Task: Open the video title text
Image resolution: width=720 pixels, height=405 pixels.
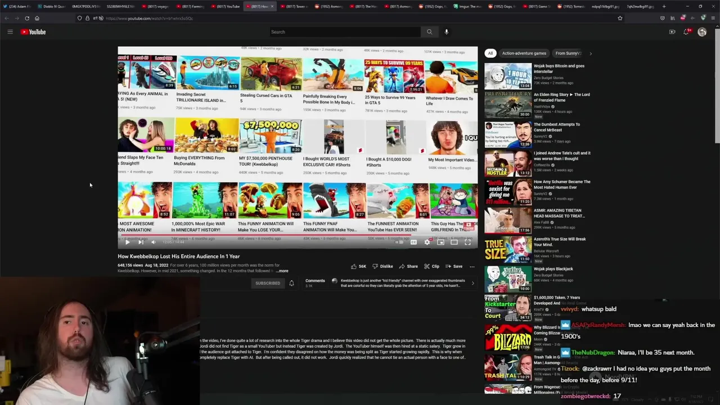Action: click(178, 256)
